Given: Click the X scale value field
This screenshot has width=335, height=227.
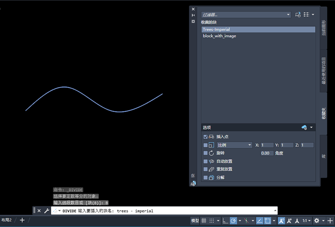Looking at the screenshot, I should [267, 145].
